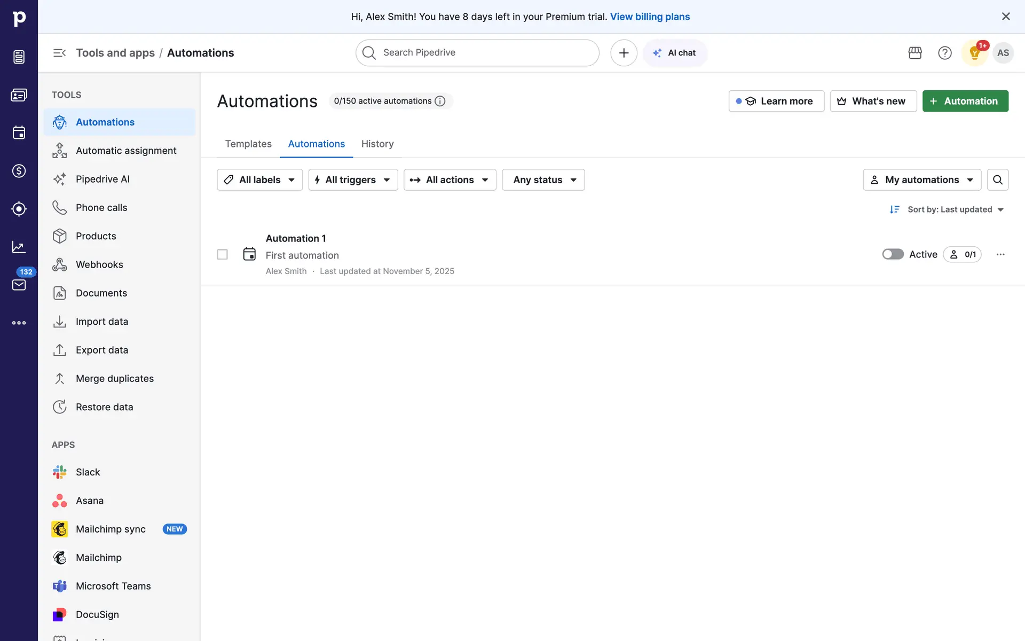
Task: Open the Deals dollar icon in sidebar
Action: (x=19, y=171)
